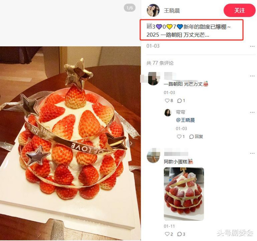The height and width of the screenshot is (241, 257).
Task: Like the reply from 弯弯
Action: pyautogui.click(x=181, y=137)
